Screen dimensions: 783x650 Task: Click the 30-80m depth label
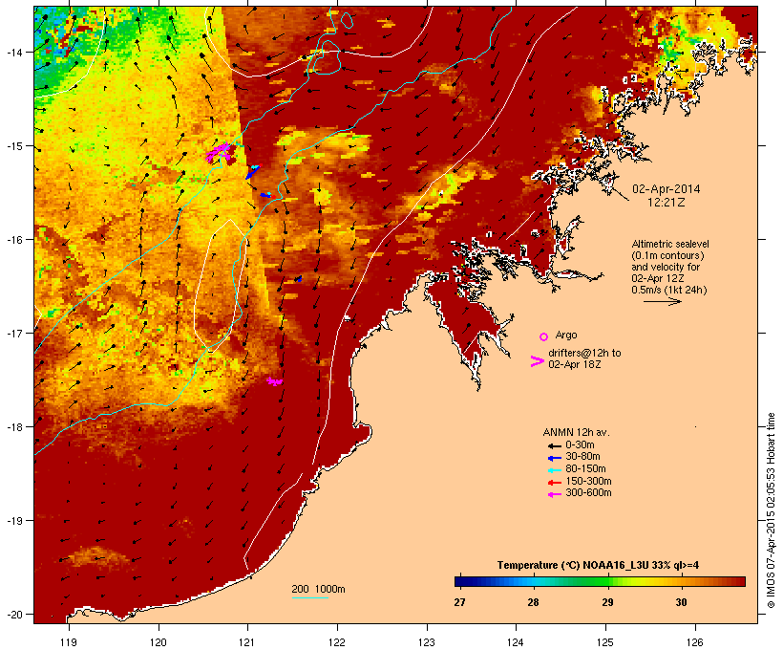[582, 457]
